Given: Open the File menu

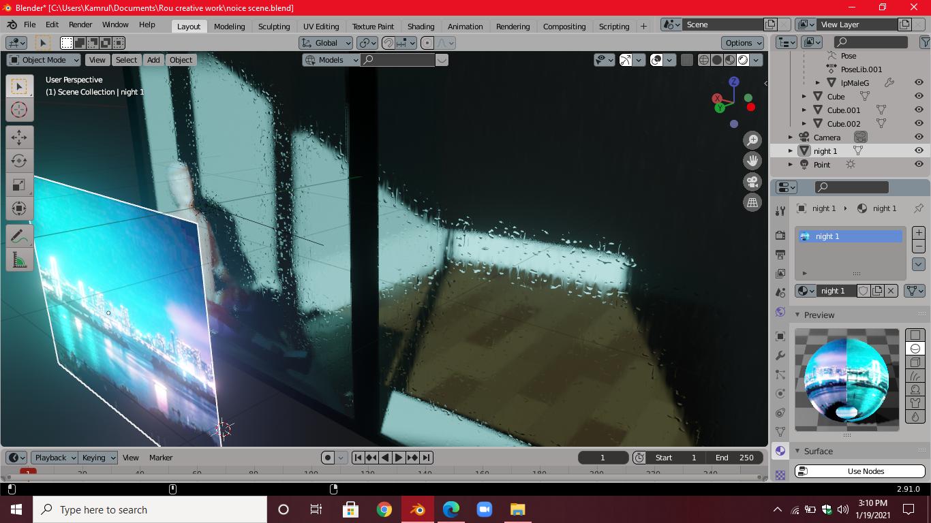Looking at the screenshot, I should 30,25.
